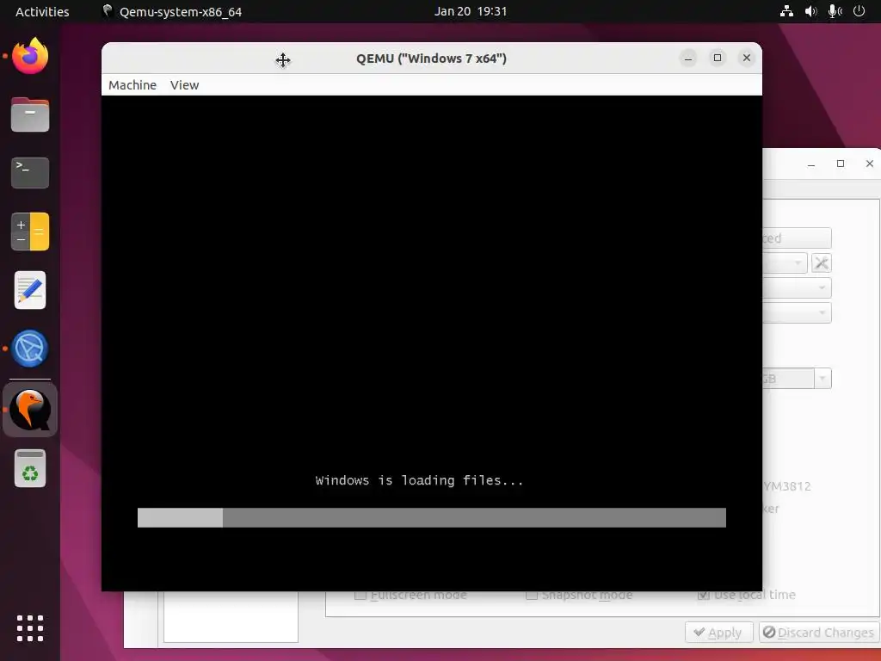This screenshot has width=881, height=661.
Task: Click the Apply button in background window
Action: click(x=718, y=633)
